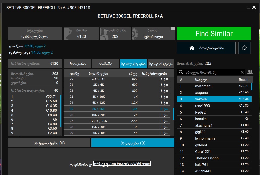The height and width of the screenshot is (175, 260).
Task: Select player Guro1221 in the results list
Action: [214, 152]
